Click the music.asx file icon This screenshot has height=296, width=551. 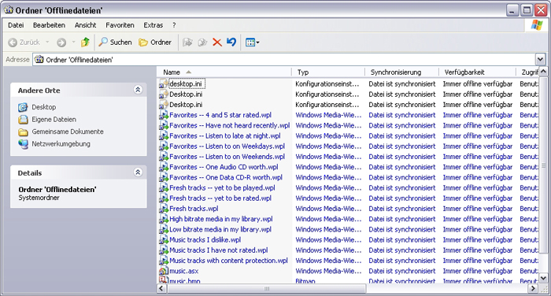tap(164, 271)
